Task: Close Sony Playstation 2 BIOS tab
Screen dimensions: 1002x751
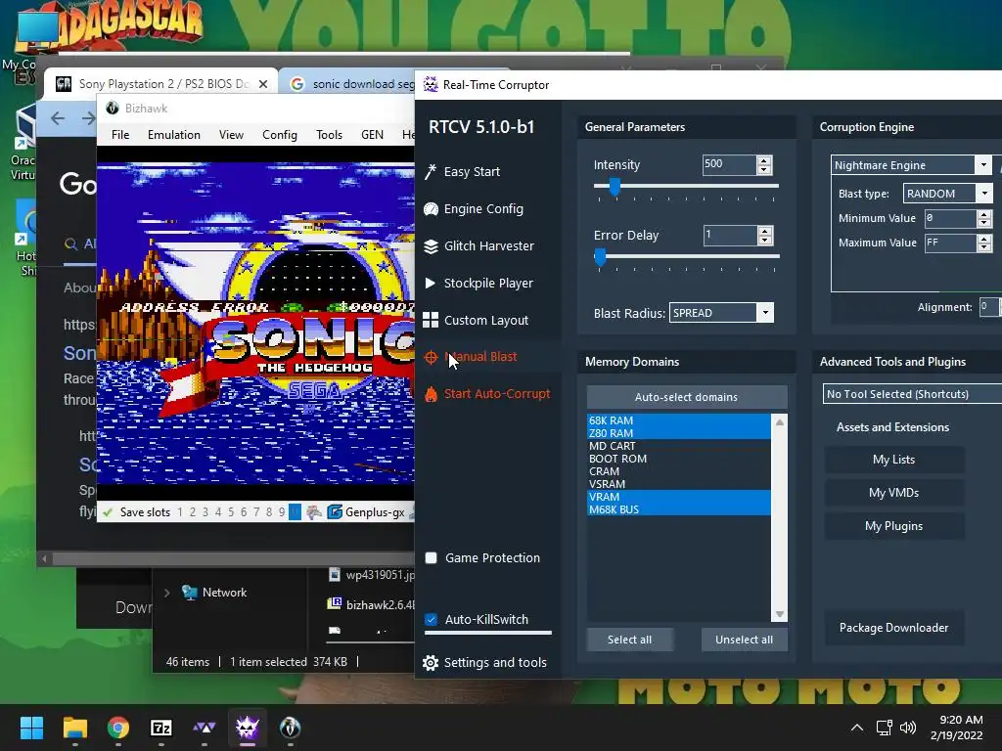Action: (262, 84)
